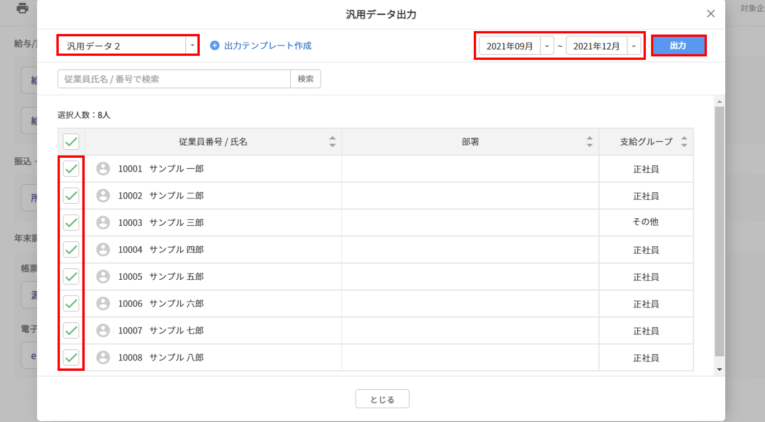This screenshot has width=765, height=422.
Task: Click the avatar icon of サンプル 一郎
Action: click(103, 169)
